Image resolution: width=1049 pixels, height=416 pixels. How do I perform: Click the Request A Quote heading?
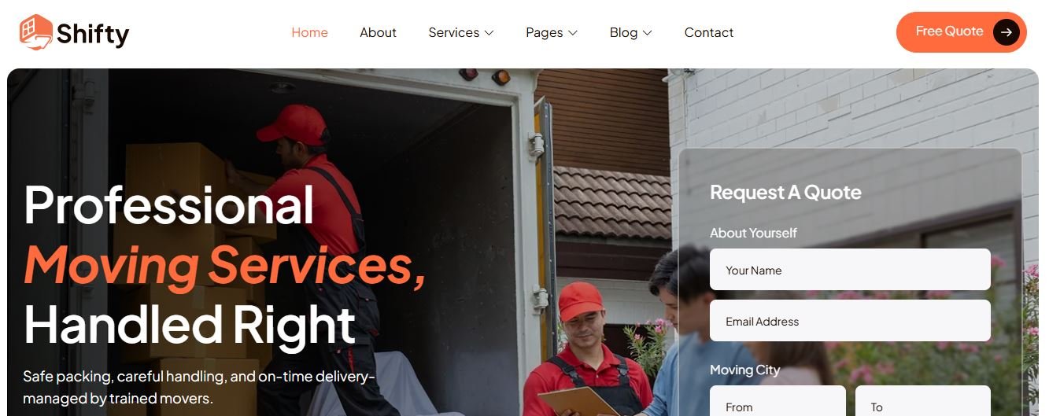tap(785, 193)
